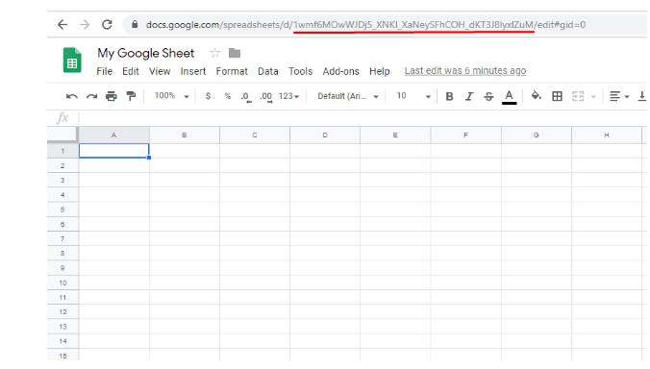Click Last edit was 6 minutes ago
The width and height of the screenshot is (650, 369).
pyautogui.click(x=465, y=71)
